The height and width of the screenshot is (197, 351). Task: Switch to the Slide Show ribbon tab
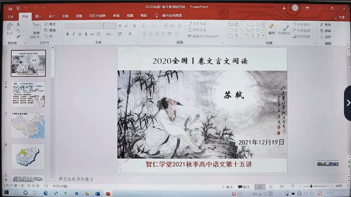click(97, 16)
